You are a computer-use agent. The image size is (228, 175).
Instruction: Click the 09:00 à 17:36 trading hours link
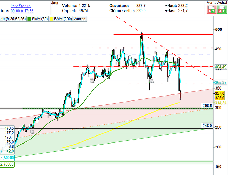[24, 11]
